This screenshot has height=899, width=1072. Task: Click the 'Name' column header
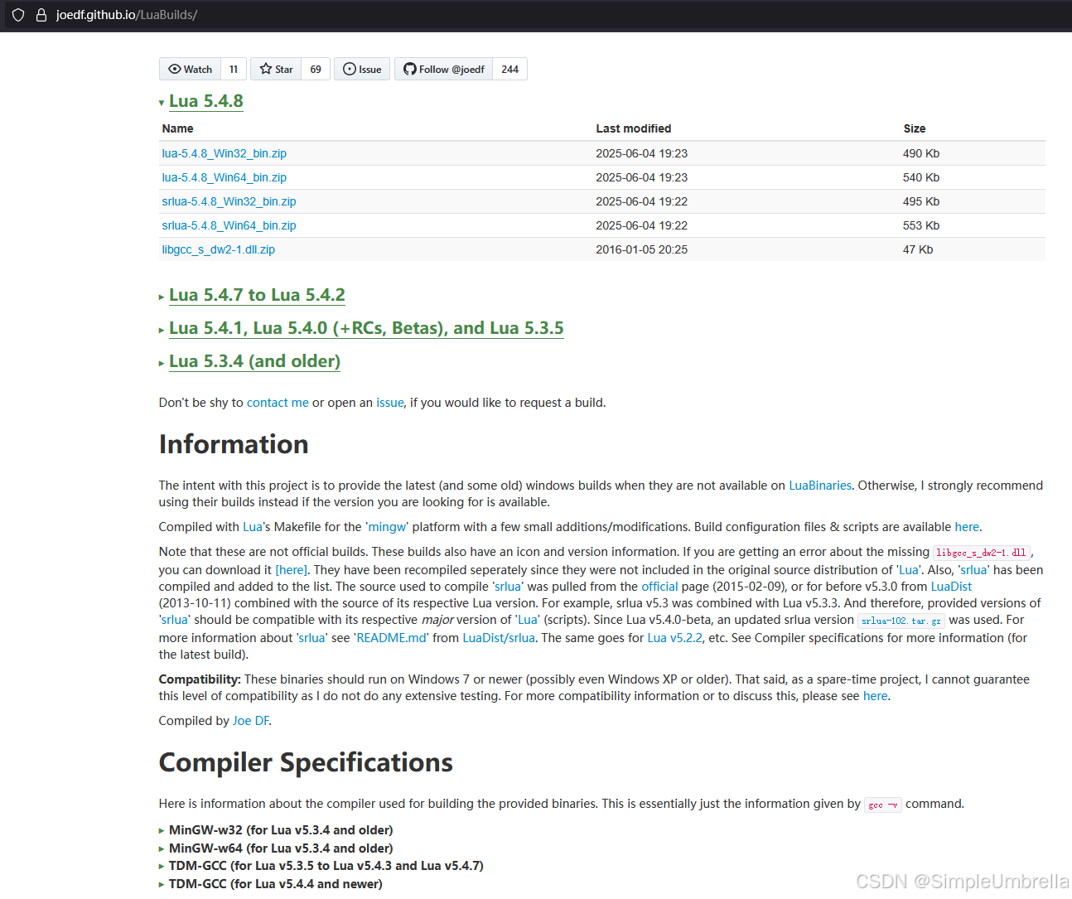pos(178,128)
